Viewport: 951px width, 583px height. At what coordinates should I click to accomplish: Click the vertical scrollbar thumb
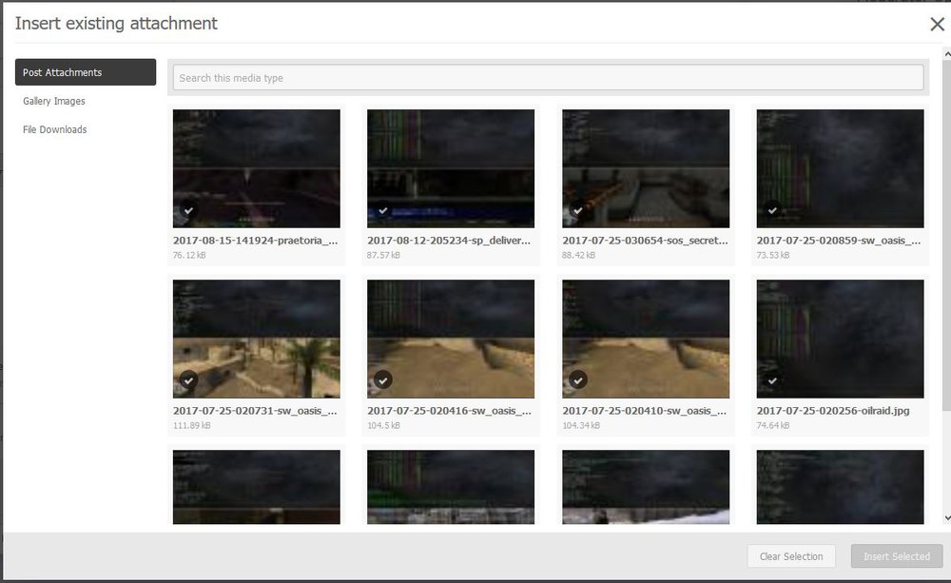point(947,235)
